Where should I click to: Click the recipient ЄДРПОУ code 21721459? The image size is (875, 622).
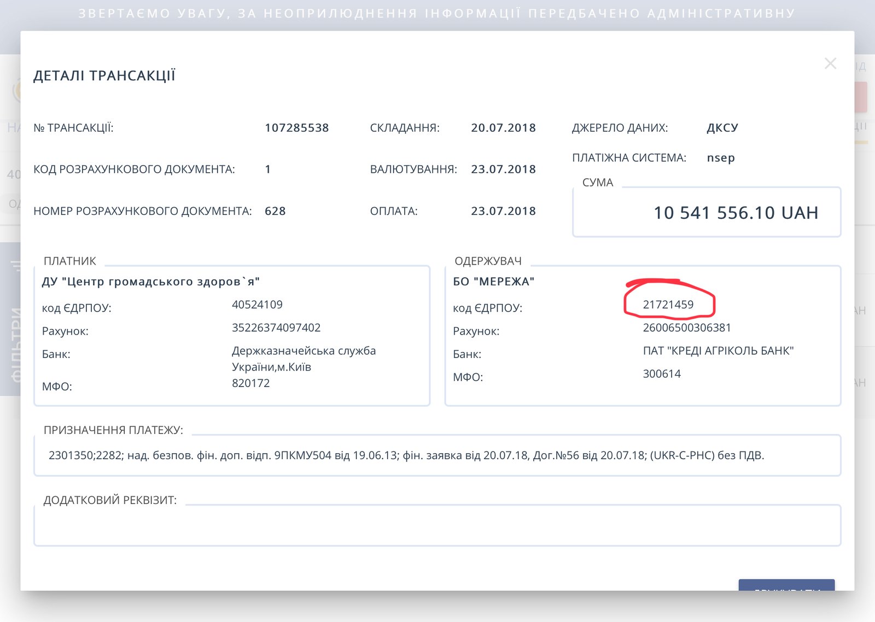click(x=668, y=304)
